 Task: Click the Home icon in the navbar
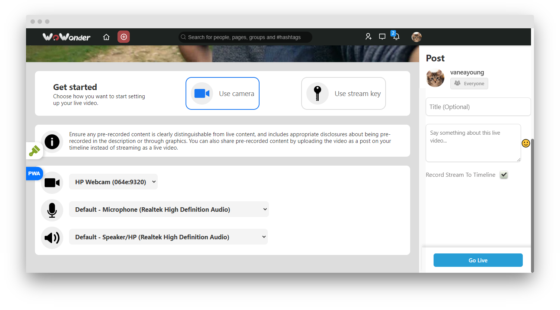(x=106, y=37)
